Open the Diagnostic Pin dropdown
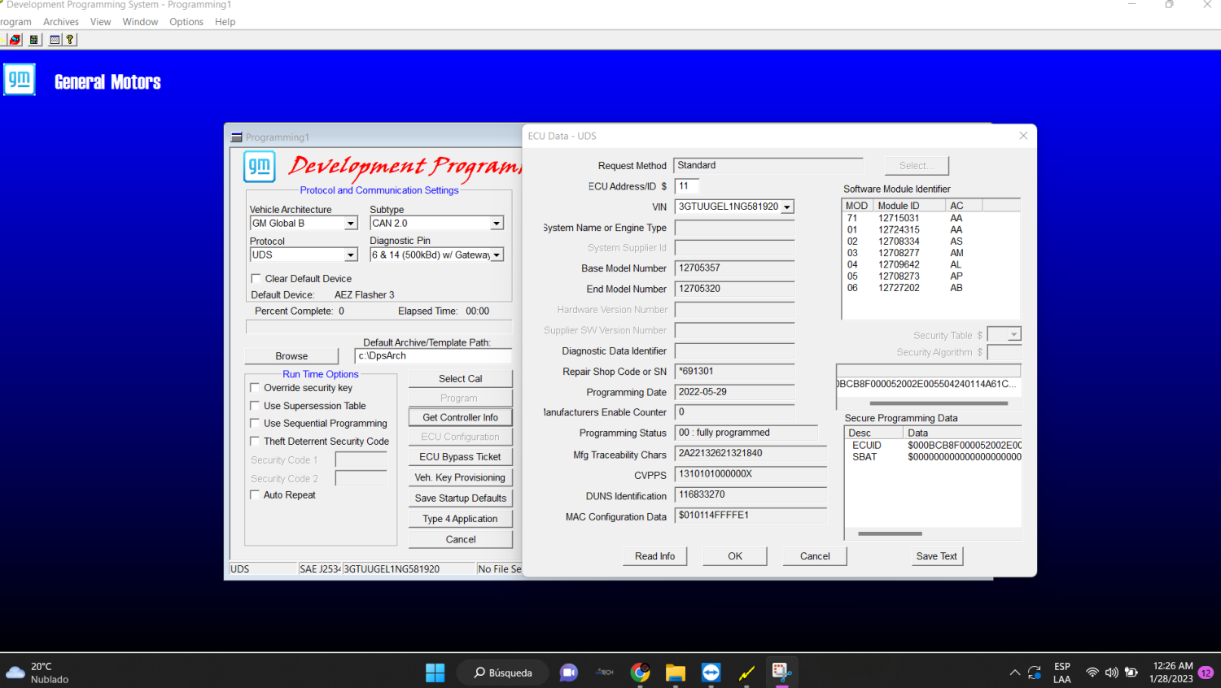 coord(497,255)
